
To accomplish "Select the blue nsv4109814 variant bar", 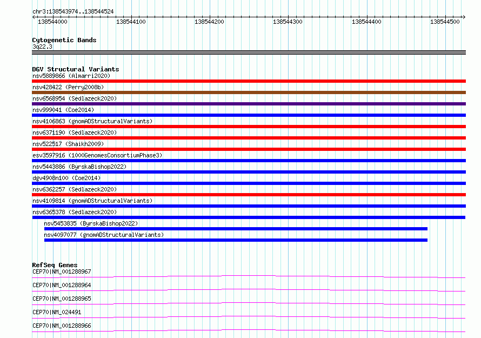I will pyautogui.click(x=249, y=206).
